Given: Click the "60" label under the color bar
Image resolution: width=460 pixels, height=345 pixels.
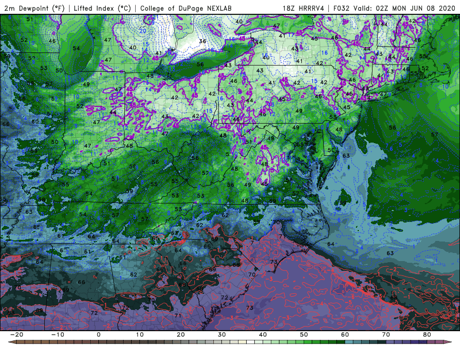Looking at the screenshot, I should pos(345,335).
